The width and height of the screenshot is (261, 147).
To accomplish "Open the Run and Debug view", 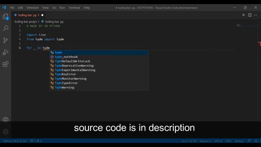I will (x=5, y=52).
